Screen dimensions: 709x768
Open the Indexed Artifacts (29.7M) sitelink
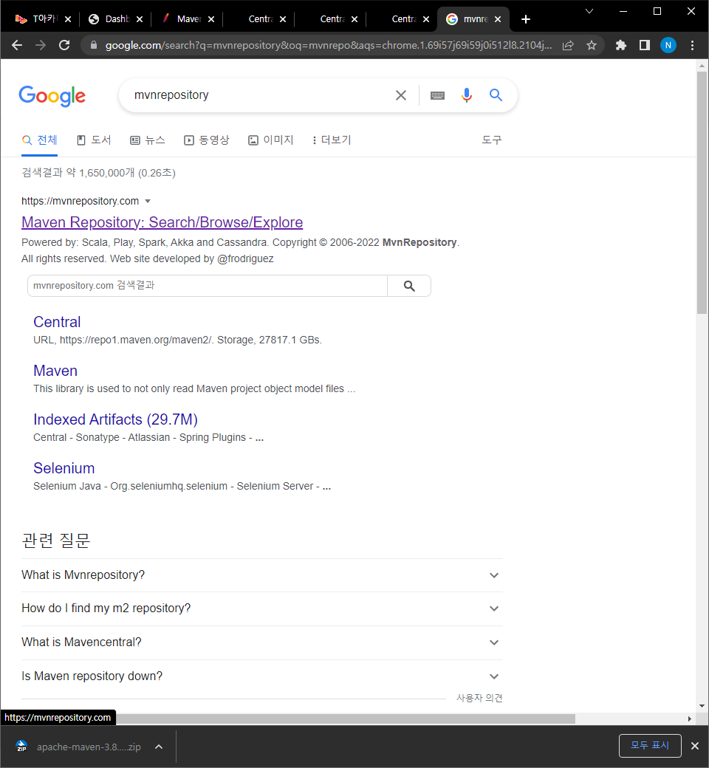point(116,419)
